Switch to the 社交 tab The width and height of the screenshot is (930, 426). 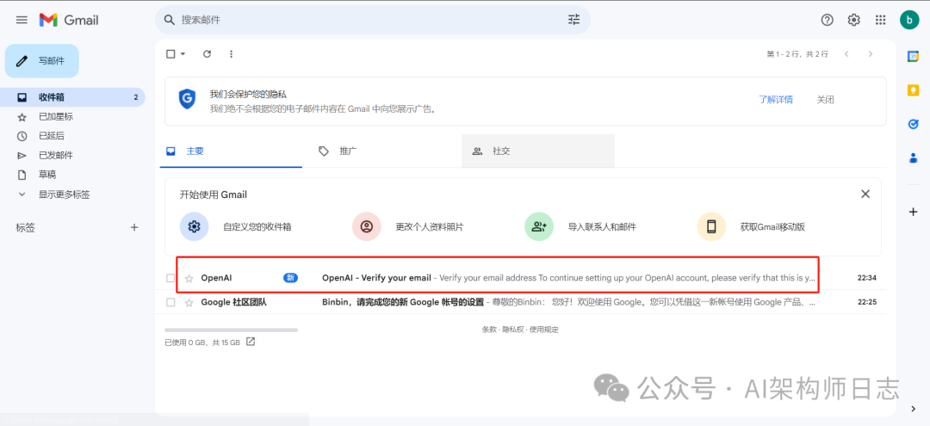pyautogui.click(x=500, y=151)
